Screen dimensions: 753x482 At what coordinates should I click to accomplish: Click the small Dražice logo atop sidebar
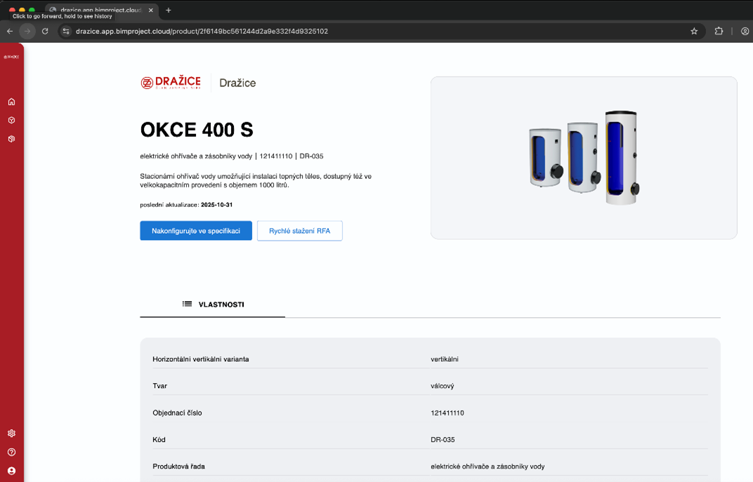coord(11,57)
